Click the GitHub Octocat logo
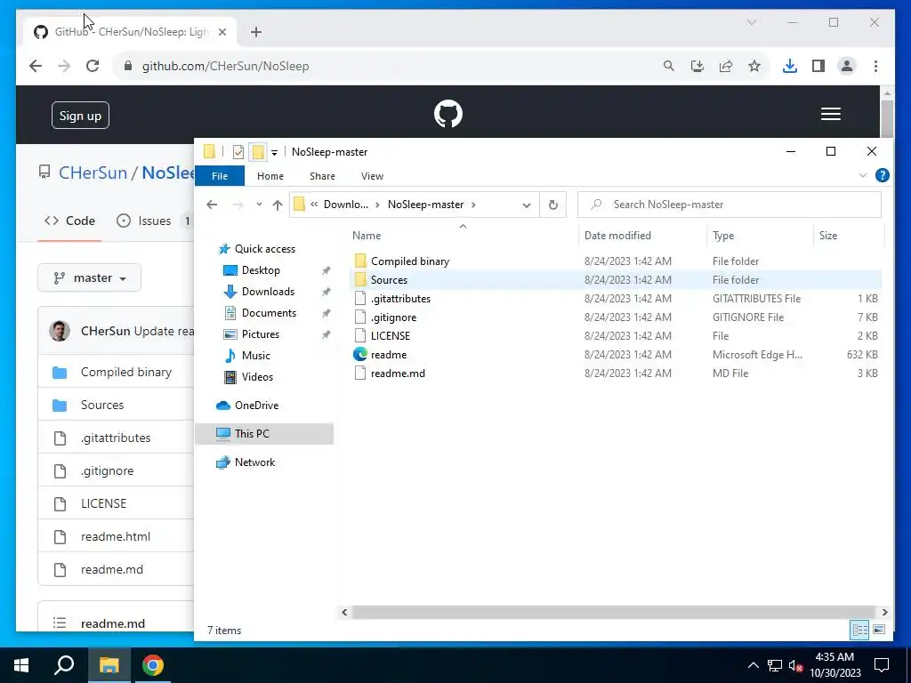This screenshot has width=911, height=683. click(x=448, y=114)
